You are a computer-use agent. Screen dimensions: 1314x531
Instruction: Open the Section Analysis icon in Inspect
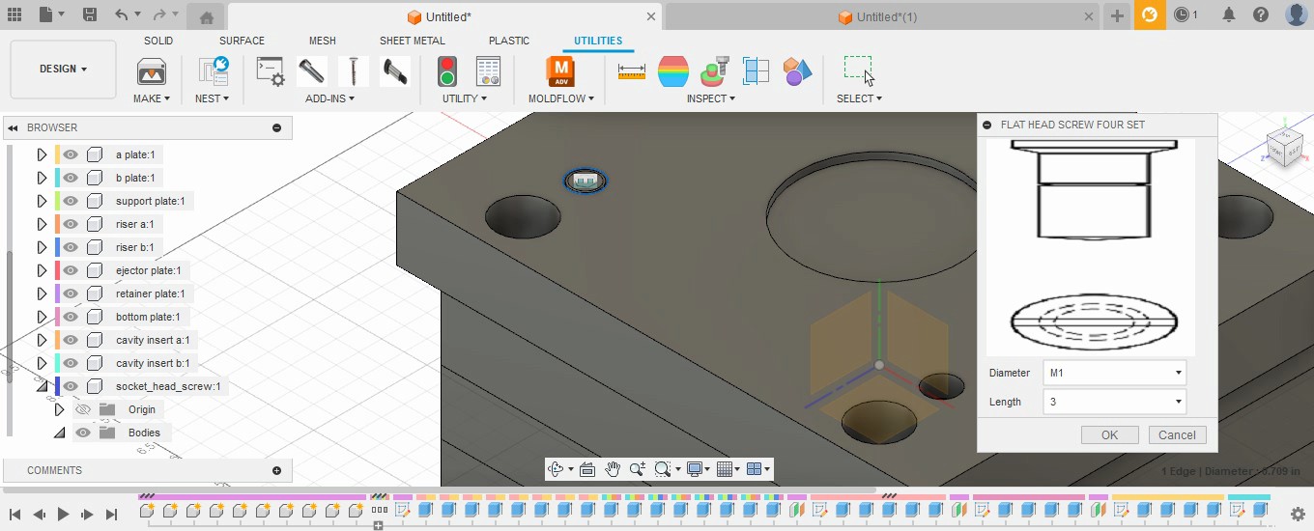756,71
